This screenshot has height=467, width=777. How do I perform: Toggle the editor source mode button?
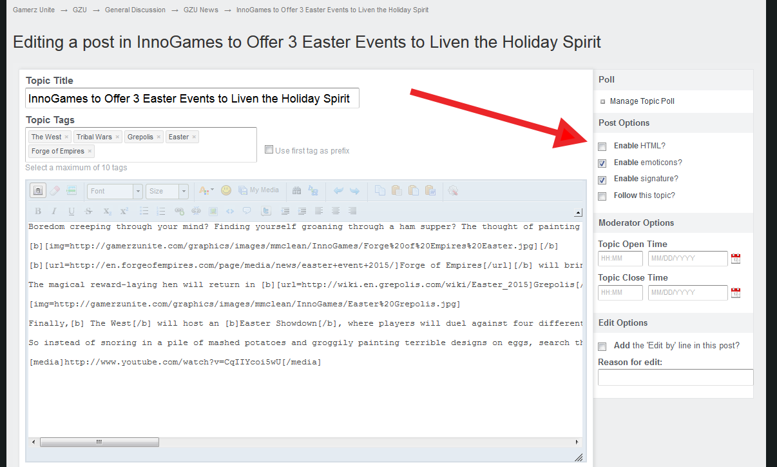click(38, 191)
